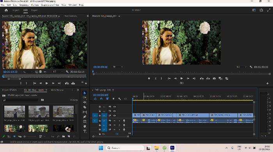Select the Rectangle tool
Screen dimensions: 273x152
pos(85,121)
